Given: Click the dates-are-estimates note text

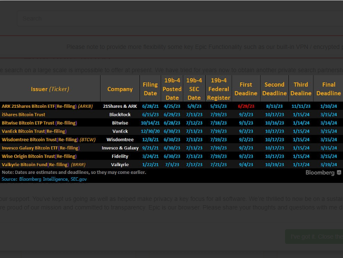Looking at the screenshot, I should tap(74, 172).
